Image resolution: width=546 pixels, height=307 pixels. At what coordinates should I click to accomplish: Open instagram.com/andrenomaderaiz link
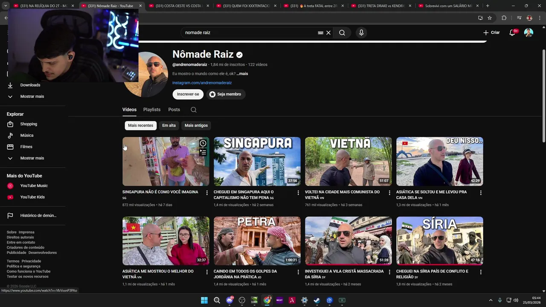[202, 83]
